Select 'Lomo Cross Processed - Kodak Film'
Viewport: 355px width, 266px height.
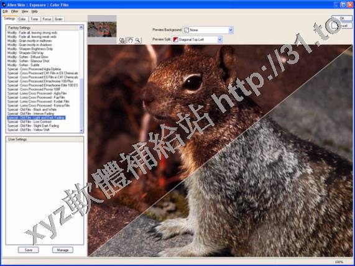(x=39, y=101)
